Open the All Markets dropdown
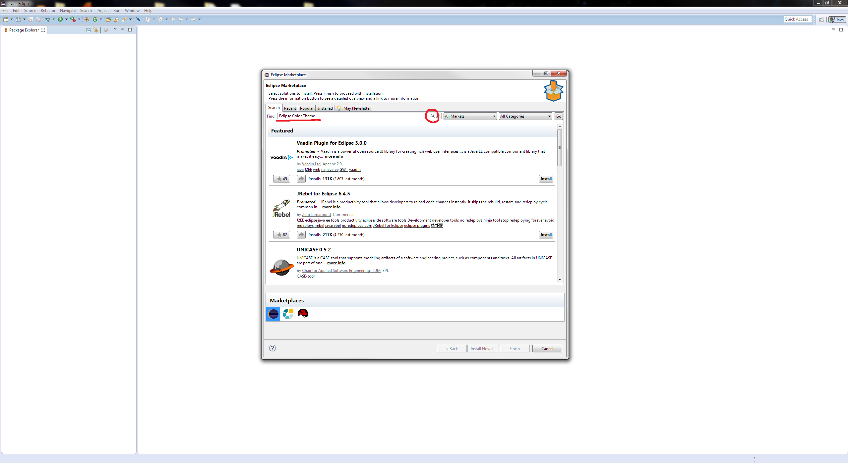The width and height of the screenshot is (848, 463). click(x=470, y=116)
